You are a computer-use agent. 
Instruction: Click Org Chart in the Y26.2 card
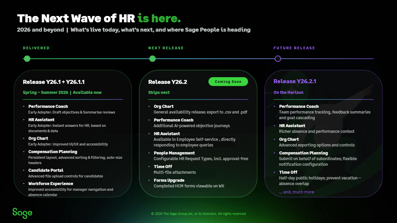[x=164, y=106]
